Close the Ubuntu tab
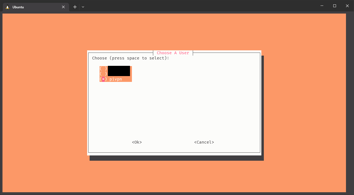Viewport: 354px width, 195px height. (63, 7)
